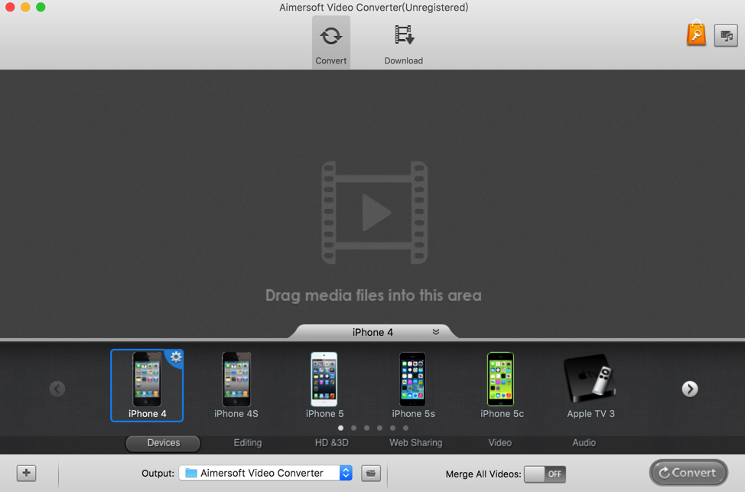Open the Output folder dropdown
Viewport: 745px width, 492px height.
pyautogui.click(x=265, y=473)
